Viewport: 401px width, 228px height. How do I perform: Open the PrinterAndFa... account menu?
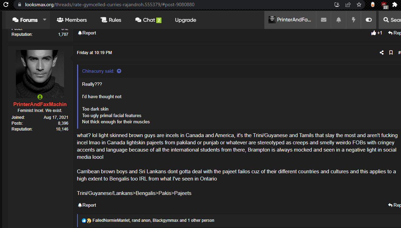290,20
